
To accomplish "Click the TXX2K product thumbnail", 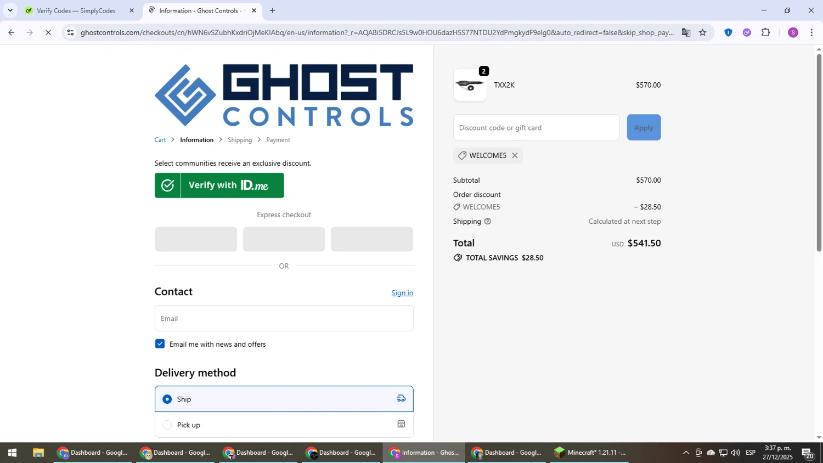I will click(x=470, y=85).
